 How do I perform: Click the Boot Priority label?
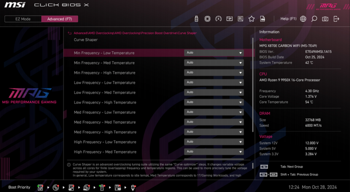(19, 187)
